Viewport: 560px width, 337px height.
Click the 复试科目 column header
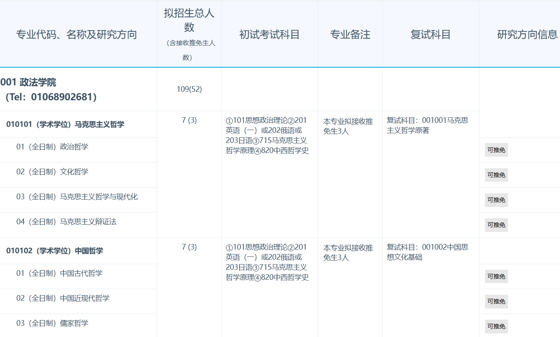(430, 35)
